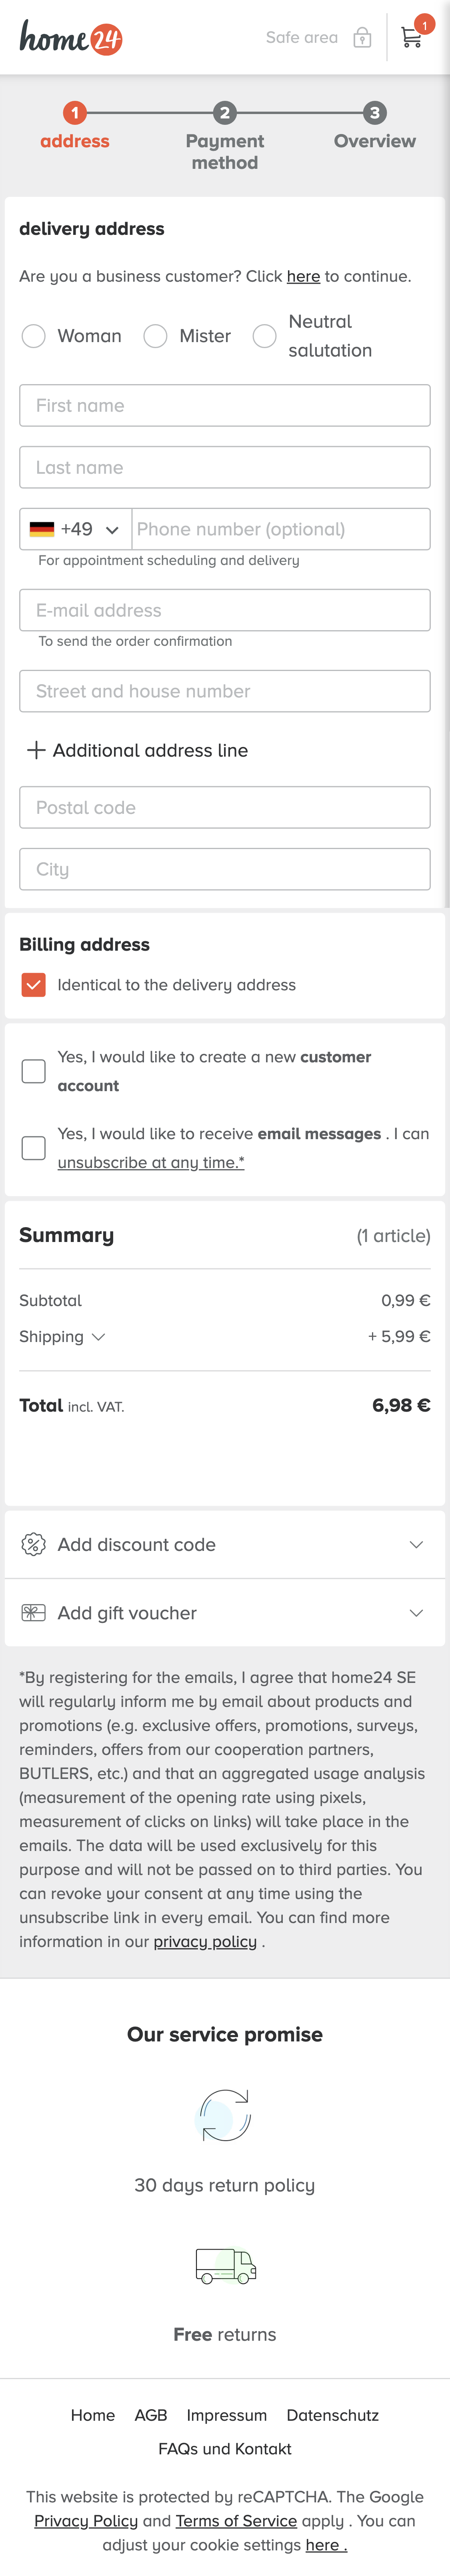The width and height of the screenshot is (450, 2576).
Task: Select the Woman salutation radio button
Action: (34, 336)
